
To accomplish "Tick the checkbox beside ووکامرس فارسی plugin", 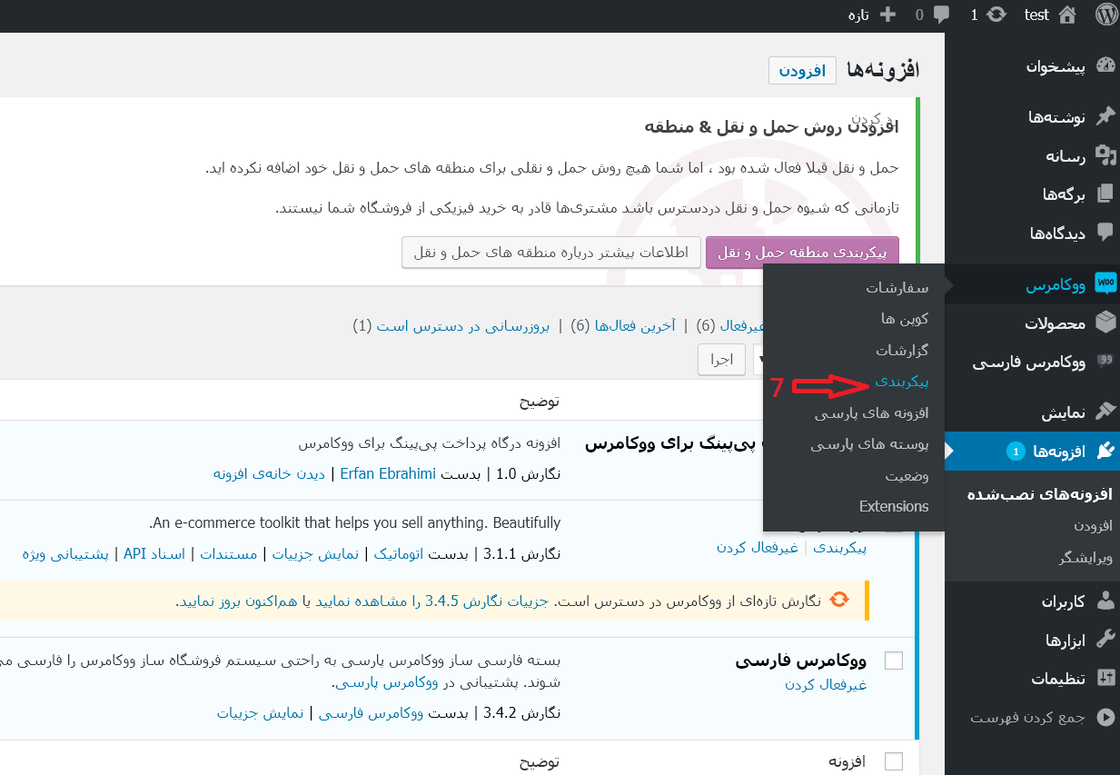I will [894, 661].
